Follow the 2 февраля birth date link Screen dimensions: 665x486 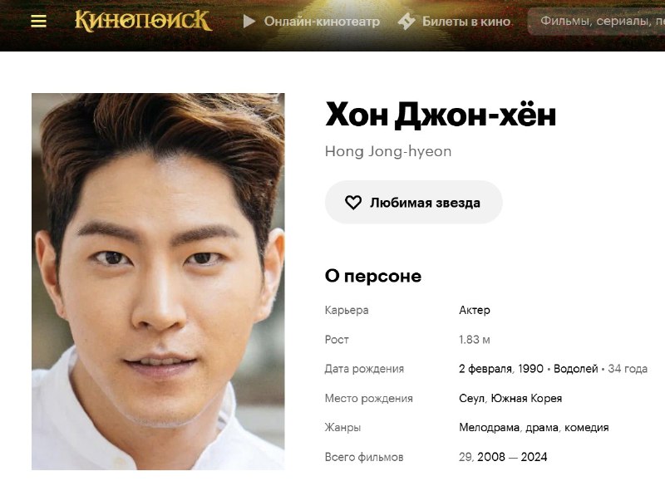click(x=485, y=369)
